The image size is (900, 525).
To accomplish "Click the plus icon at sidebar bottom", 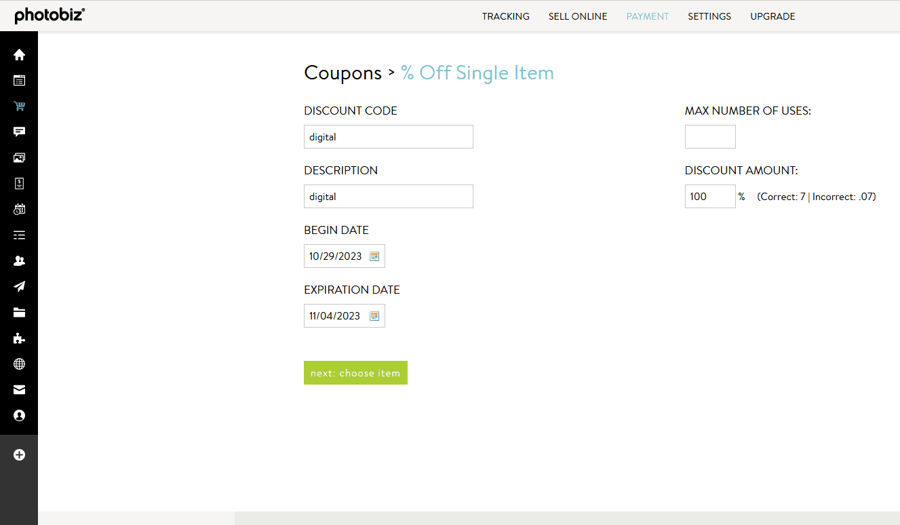I will (x=19, y=454).
